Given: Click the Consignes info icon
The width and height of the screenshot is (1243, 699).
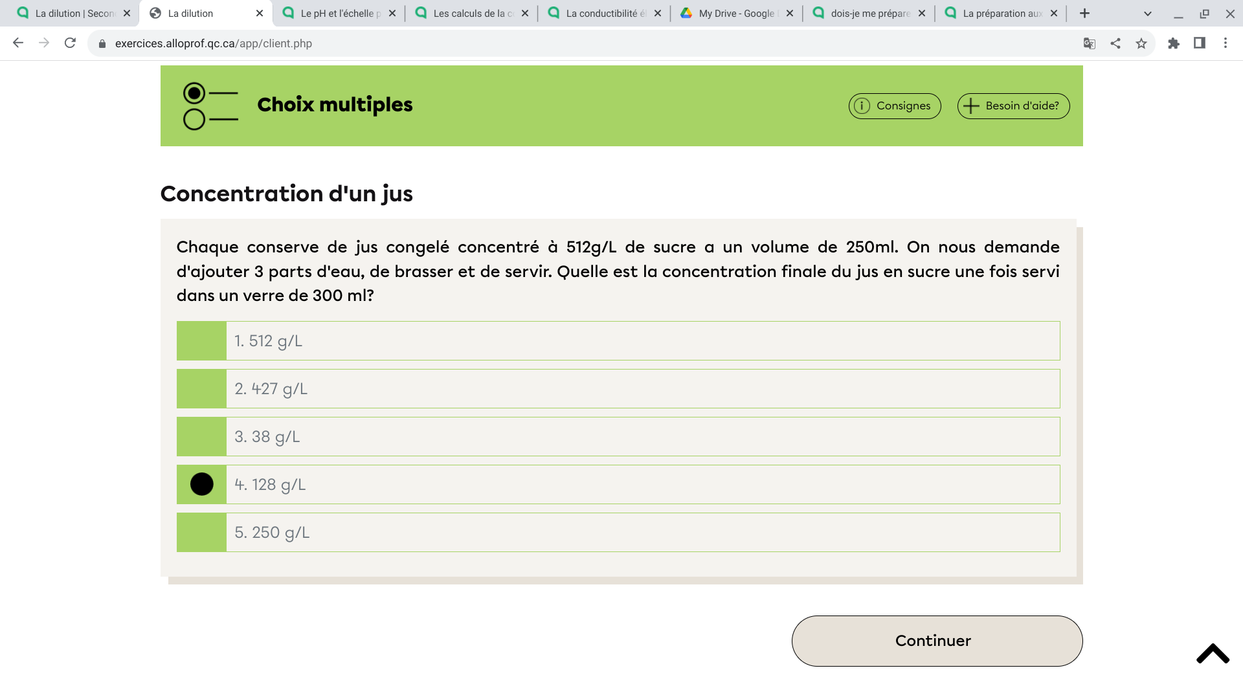Looking at the screenshot, I should [863, 106].
